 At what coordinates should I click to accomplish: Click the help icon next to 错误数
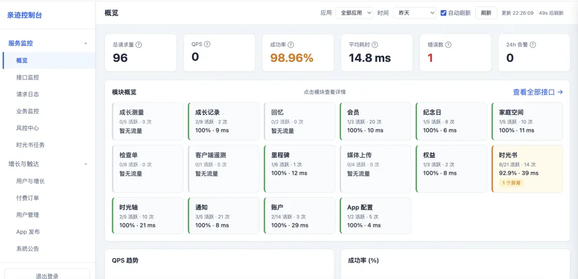pos(448,44)
